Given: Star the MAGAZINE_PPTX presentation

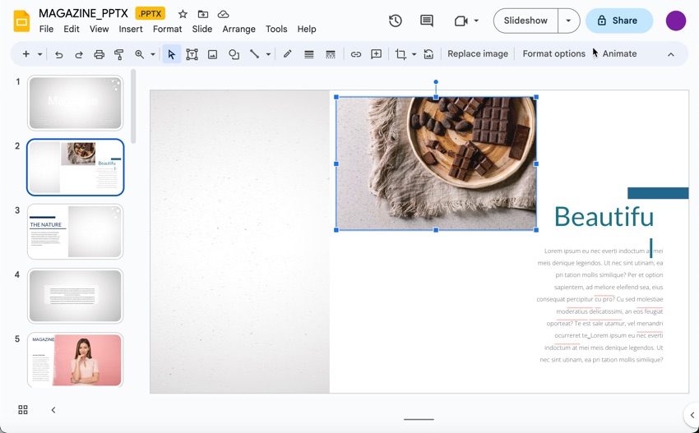Looking at the screenshot, I should 183,14.
